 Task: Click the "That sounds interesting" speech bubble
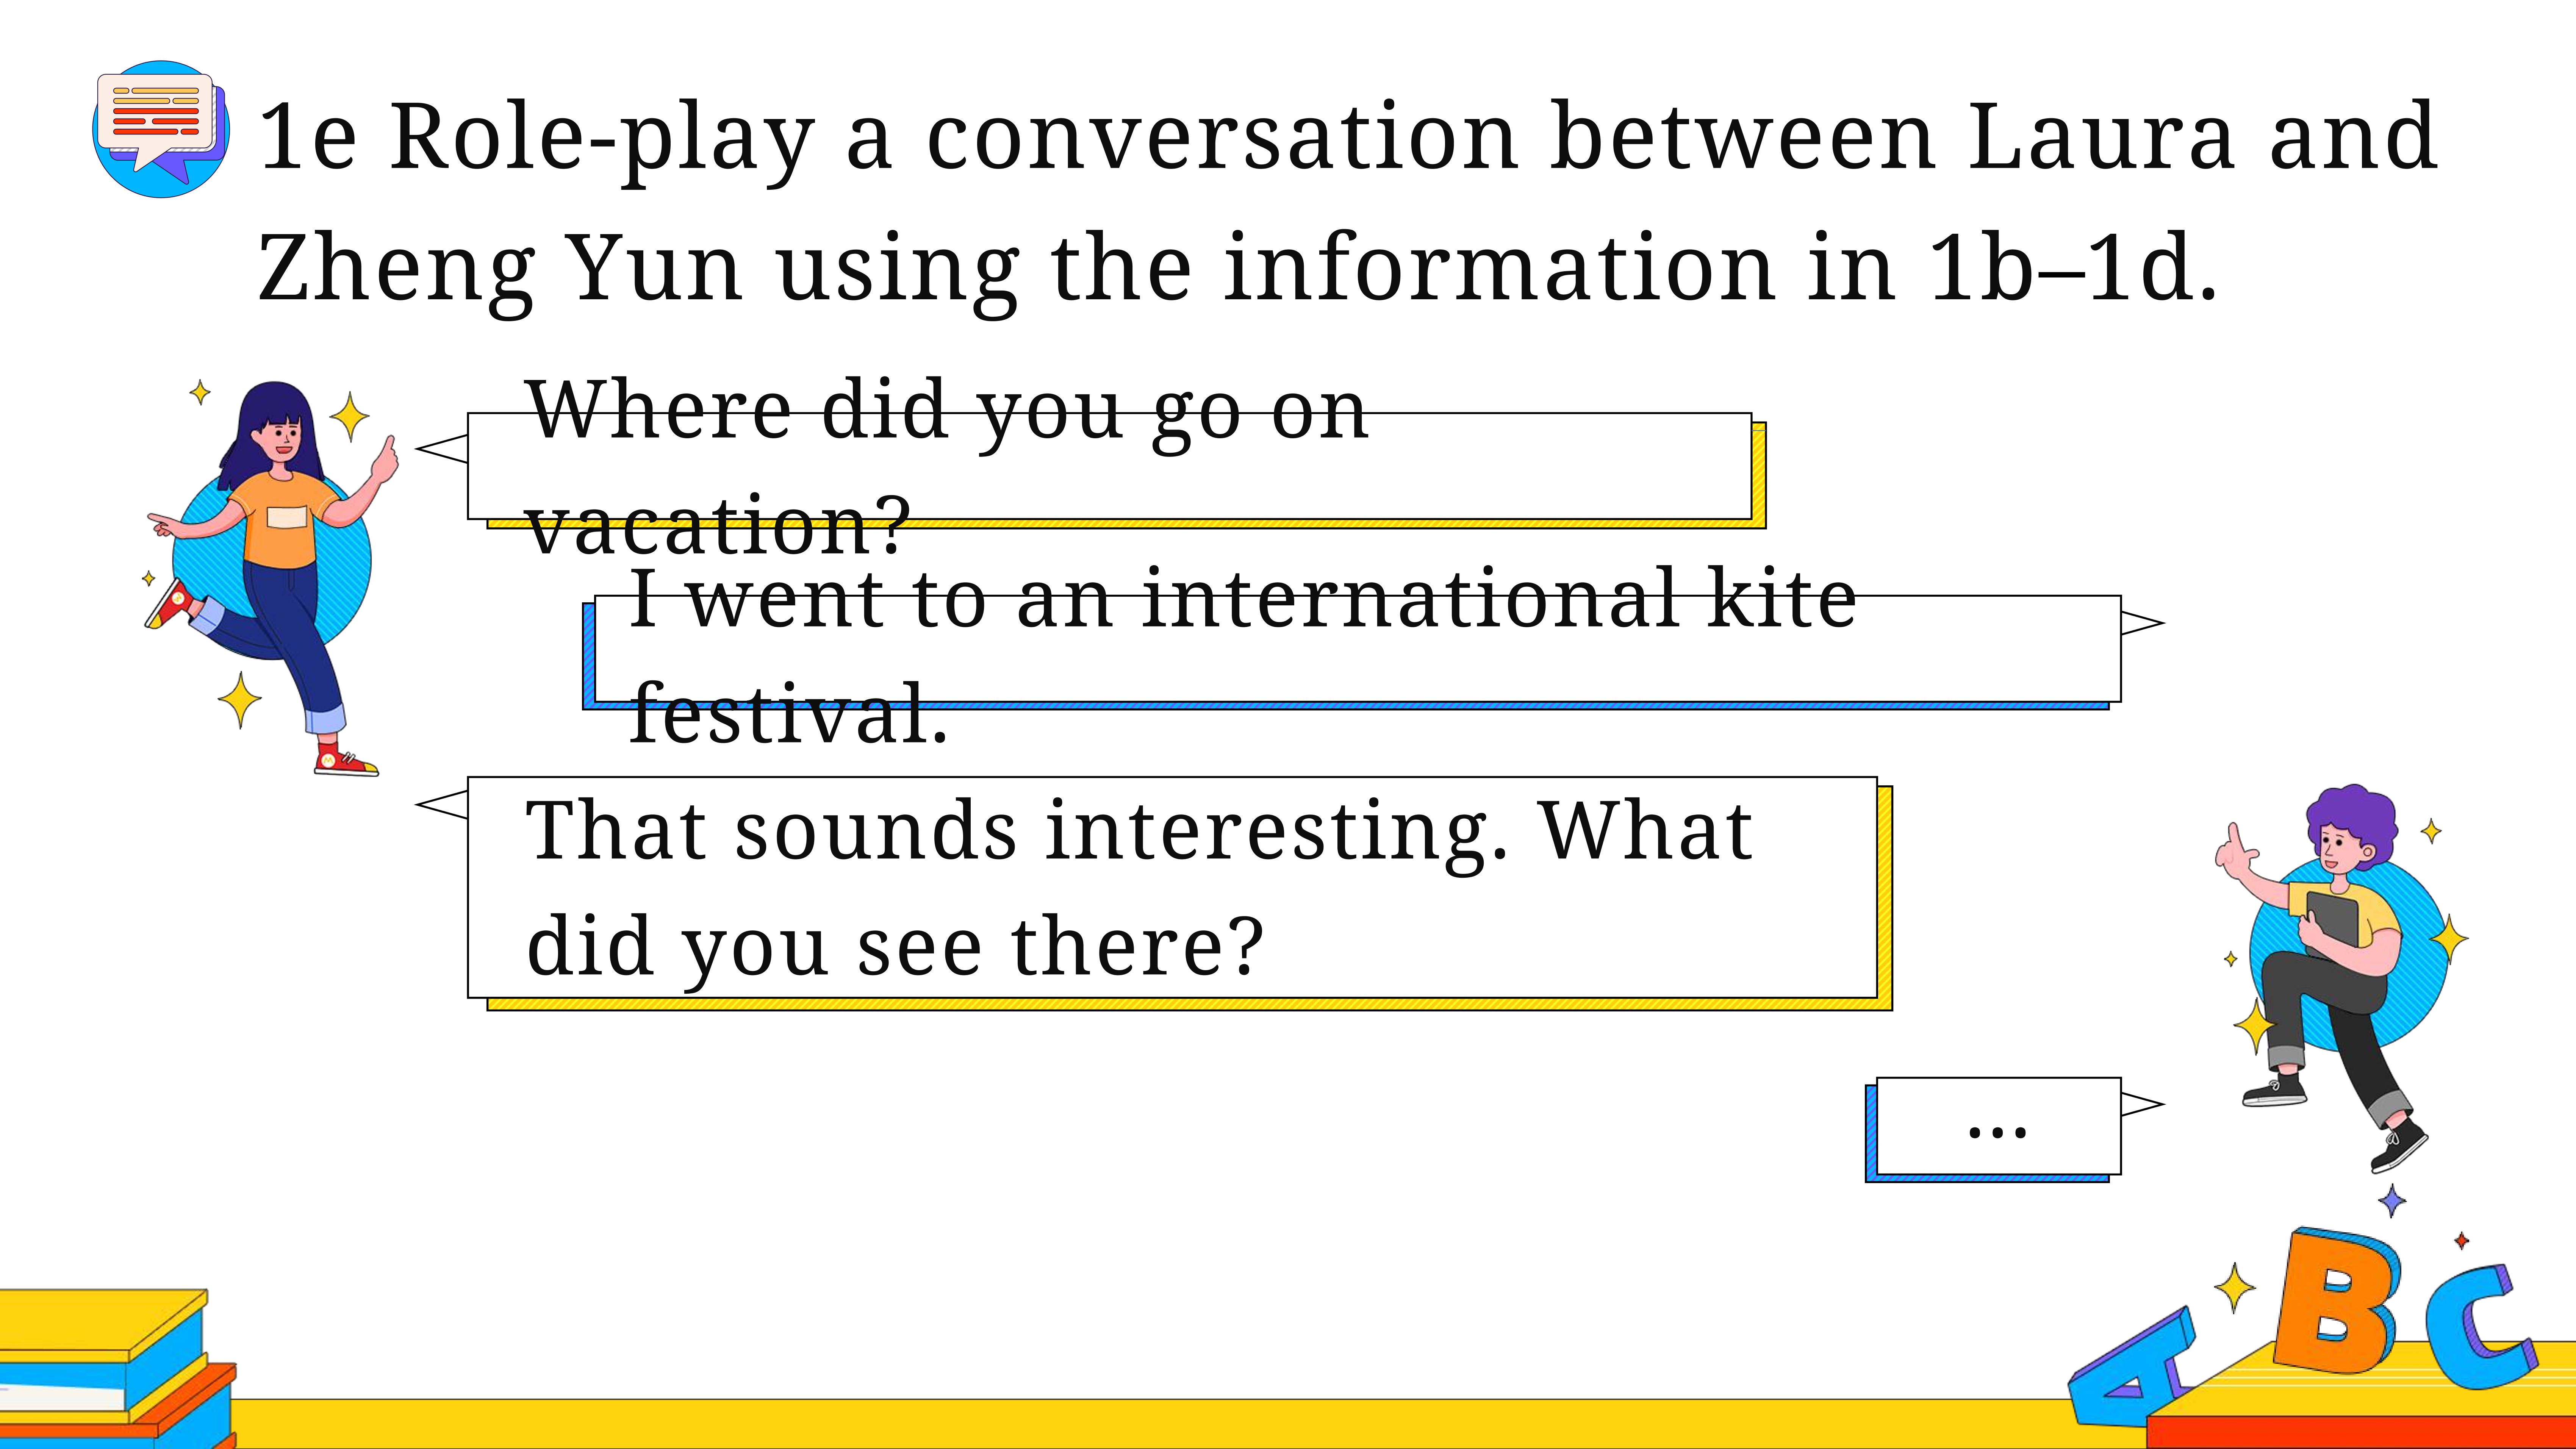tap(1154, 893)
